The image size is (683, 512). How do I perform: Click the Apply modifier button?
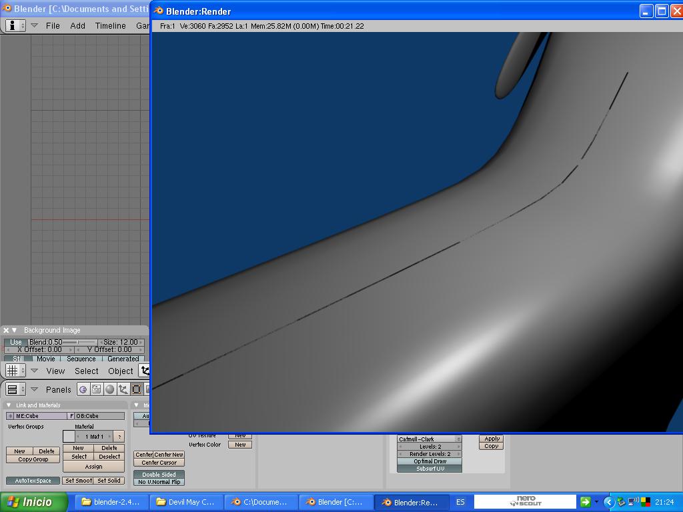[492, 439]
